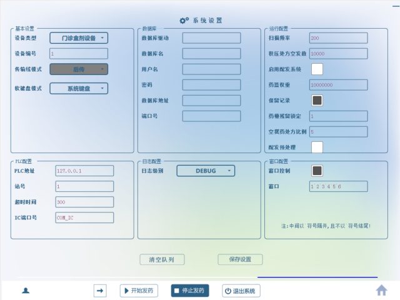Uncheck the 窗口控制 checkbox

(x=317, y=171)
